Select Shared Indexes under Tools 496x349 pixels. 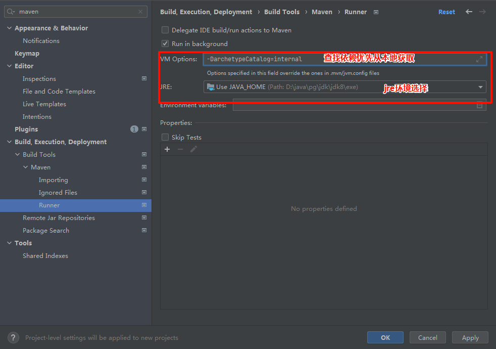tap(45, 256)
